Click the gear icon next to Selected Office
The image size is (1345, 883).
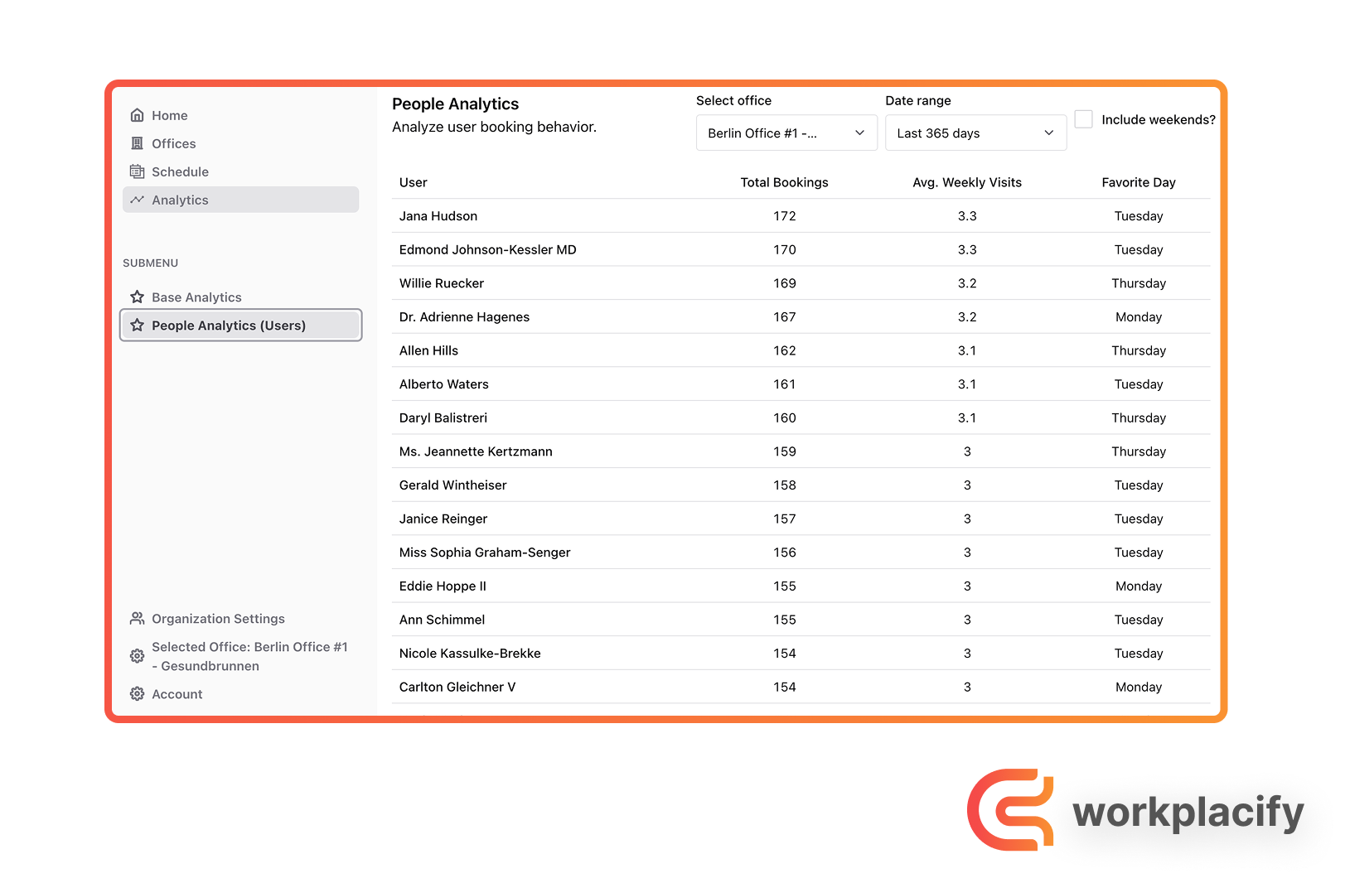137,656
